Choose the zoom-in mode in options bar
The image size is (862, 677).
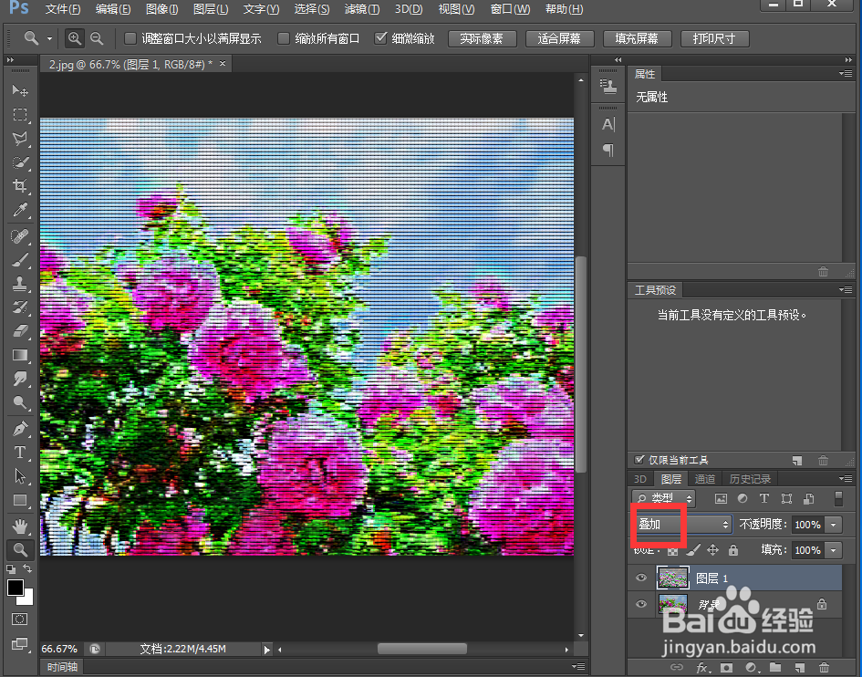[74, 38]
